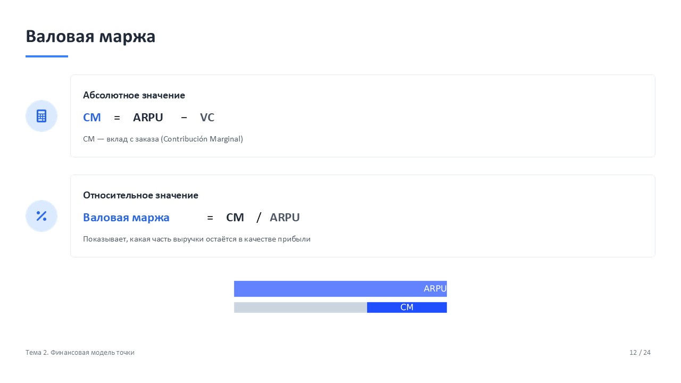Click 'CM' in the second formula

point(235,218)
